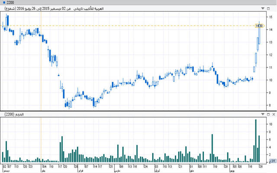Click the blue square icon beside 2200

(x=3, y=3)
